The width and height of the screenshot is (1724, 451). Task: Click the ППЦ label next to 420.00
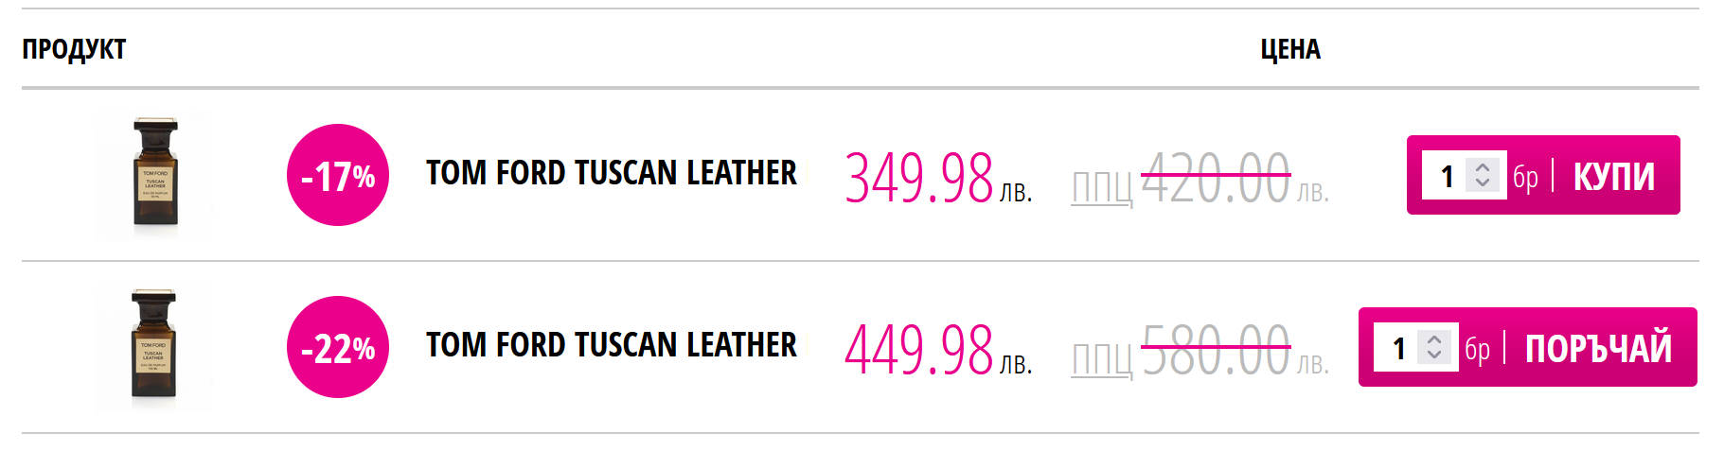click(1101, 186)
